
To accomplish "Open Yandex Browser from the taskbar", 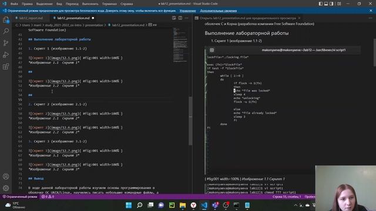I will click(x=193, y=205).
